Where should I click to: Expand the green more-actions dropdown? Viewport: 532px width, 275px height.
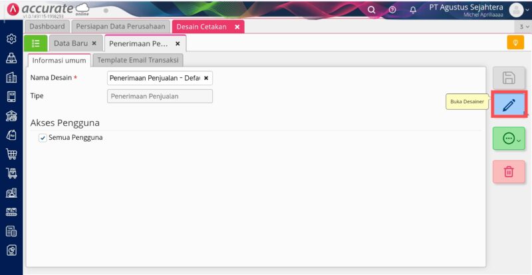click(x=509, y=138)
